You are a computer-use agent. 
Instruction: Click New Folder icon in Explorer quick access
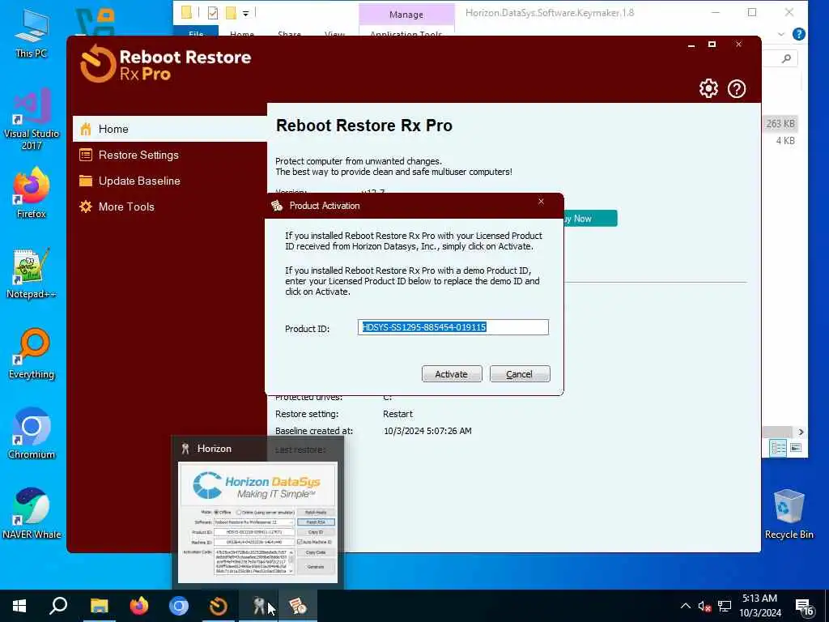pyautogui.click(x=231, y=13)
